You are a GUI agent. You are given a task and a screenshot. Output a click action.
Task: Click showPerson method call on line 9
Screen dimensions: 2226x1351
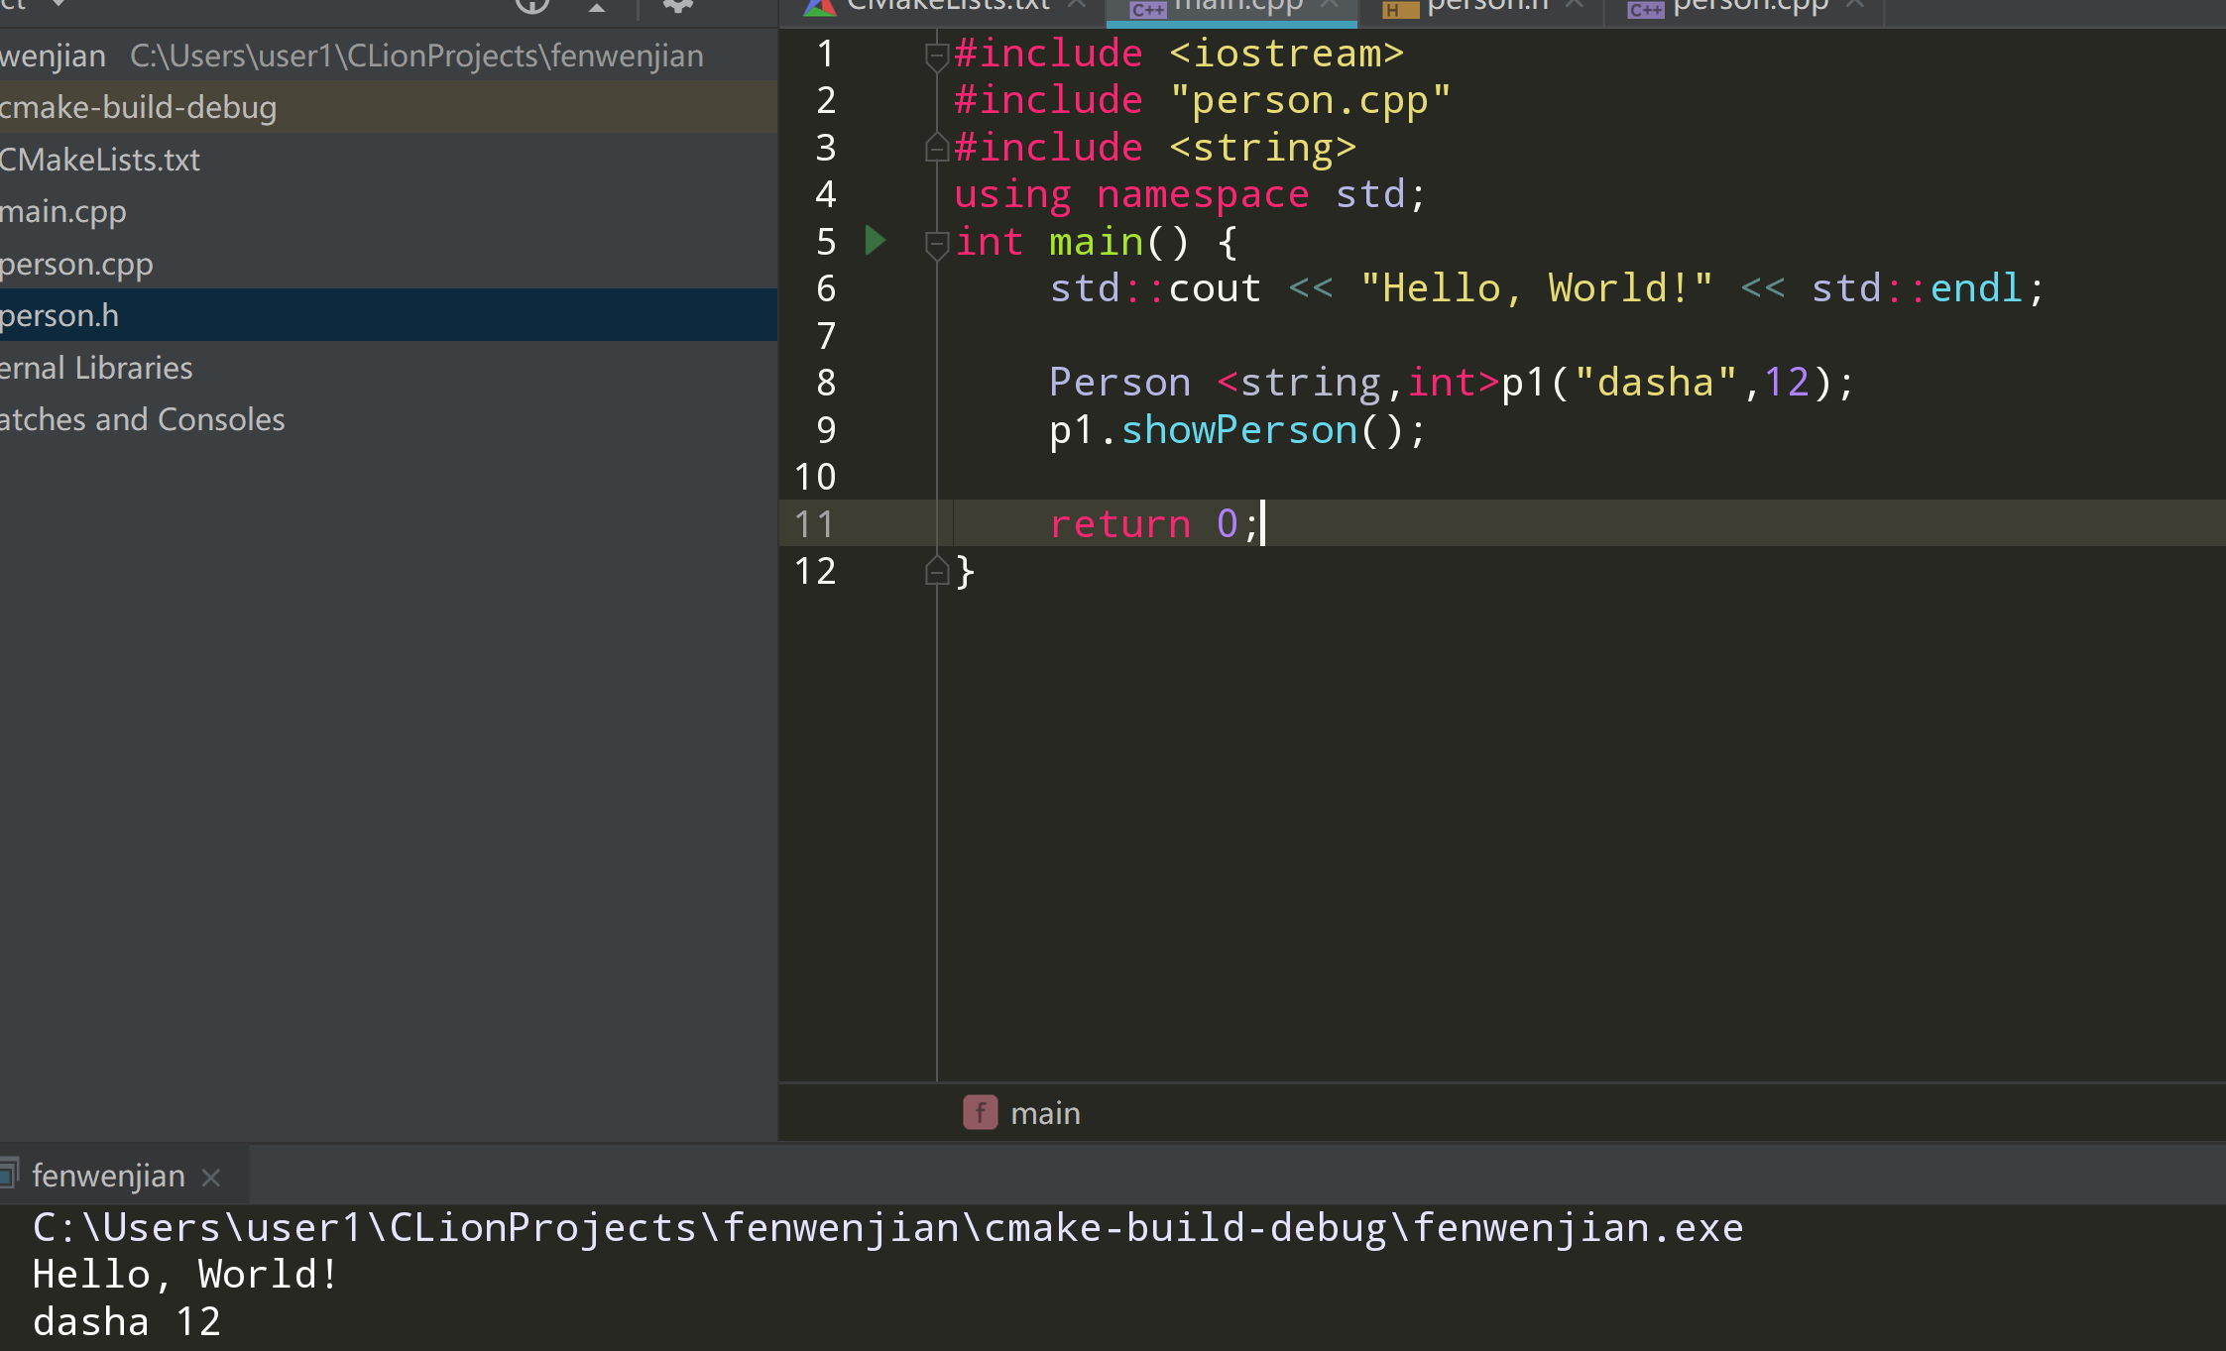(x=1238, y=430)
